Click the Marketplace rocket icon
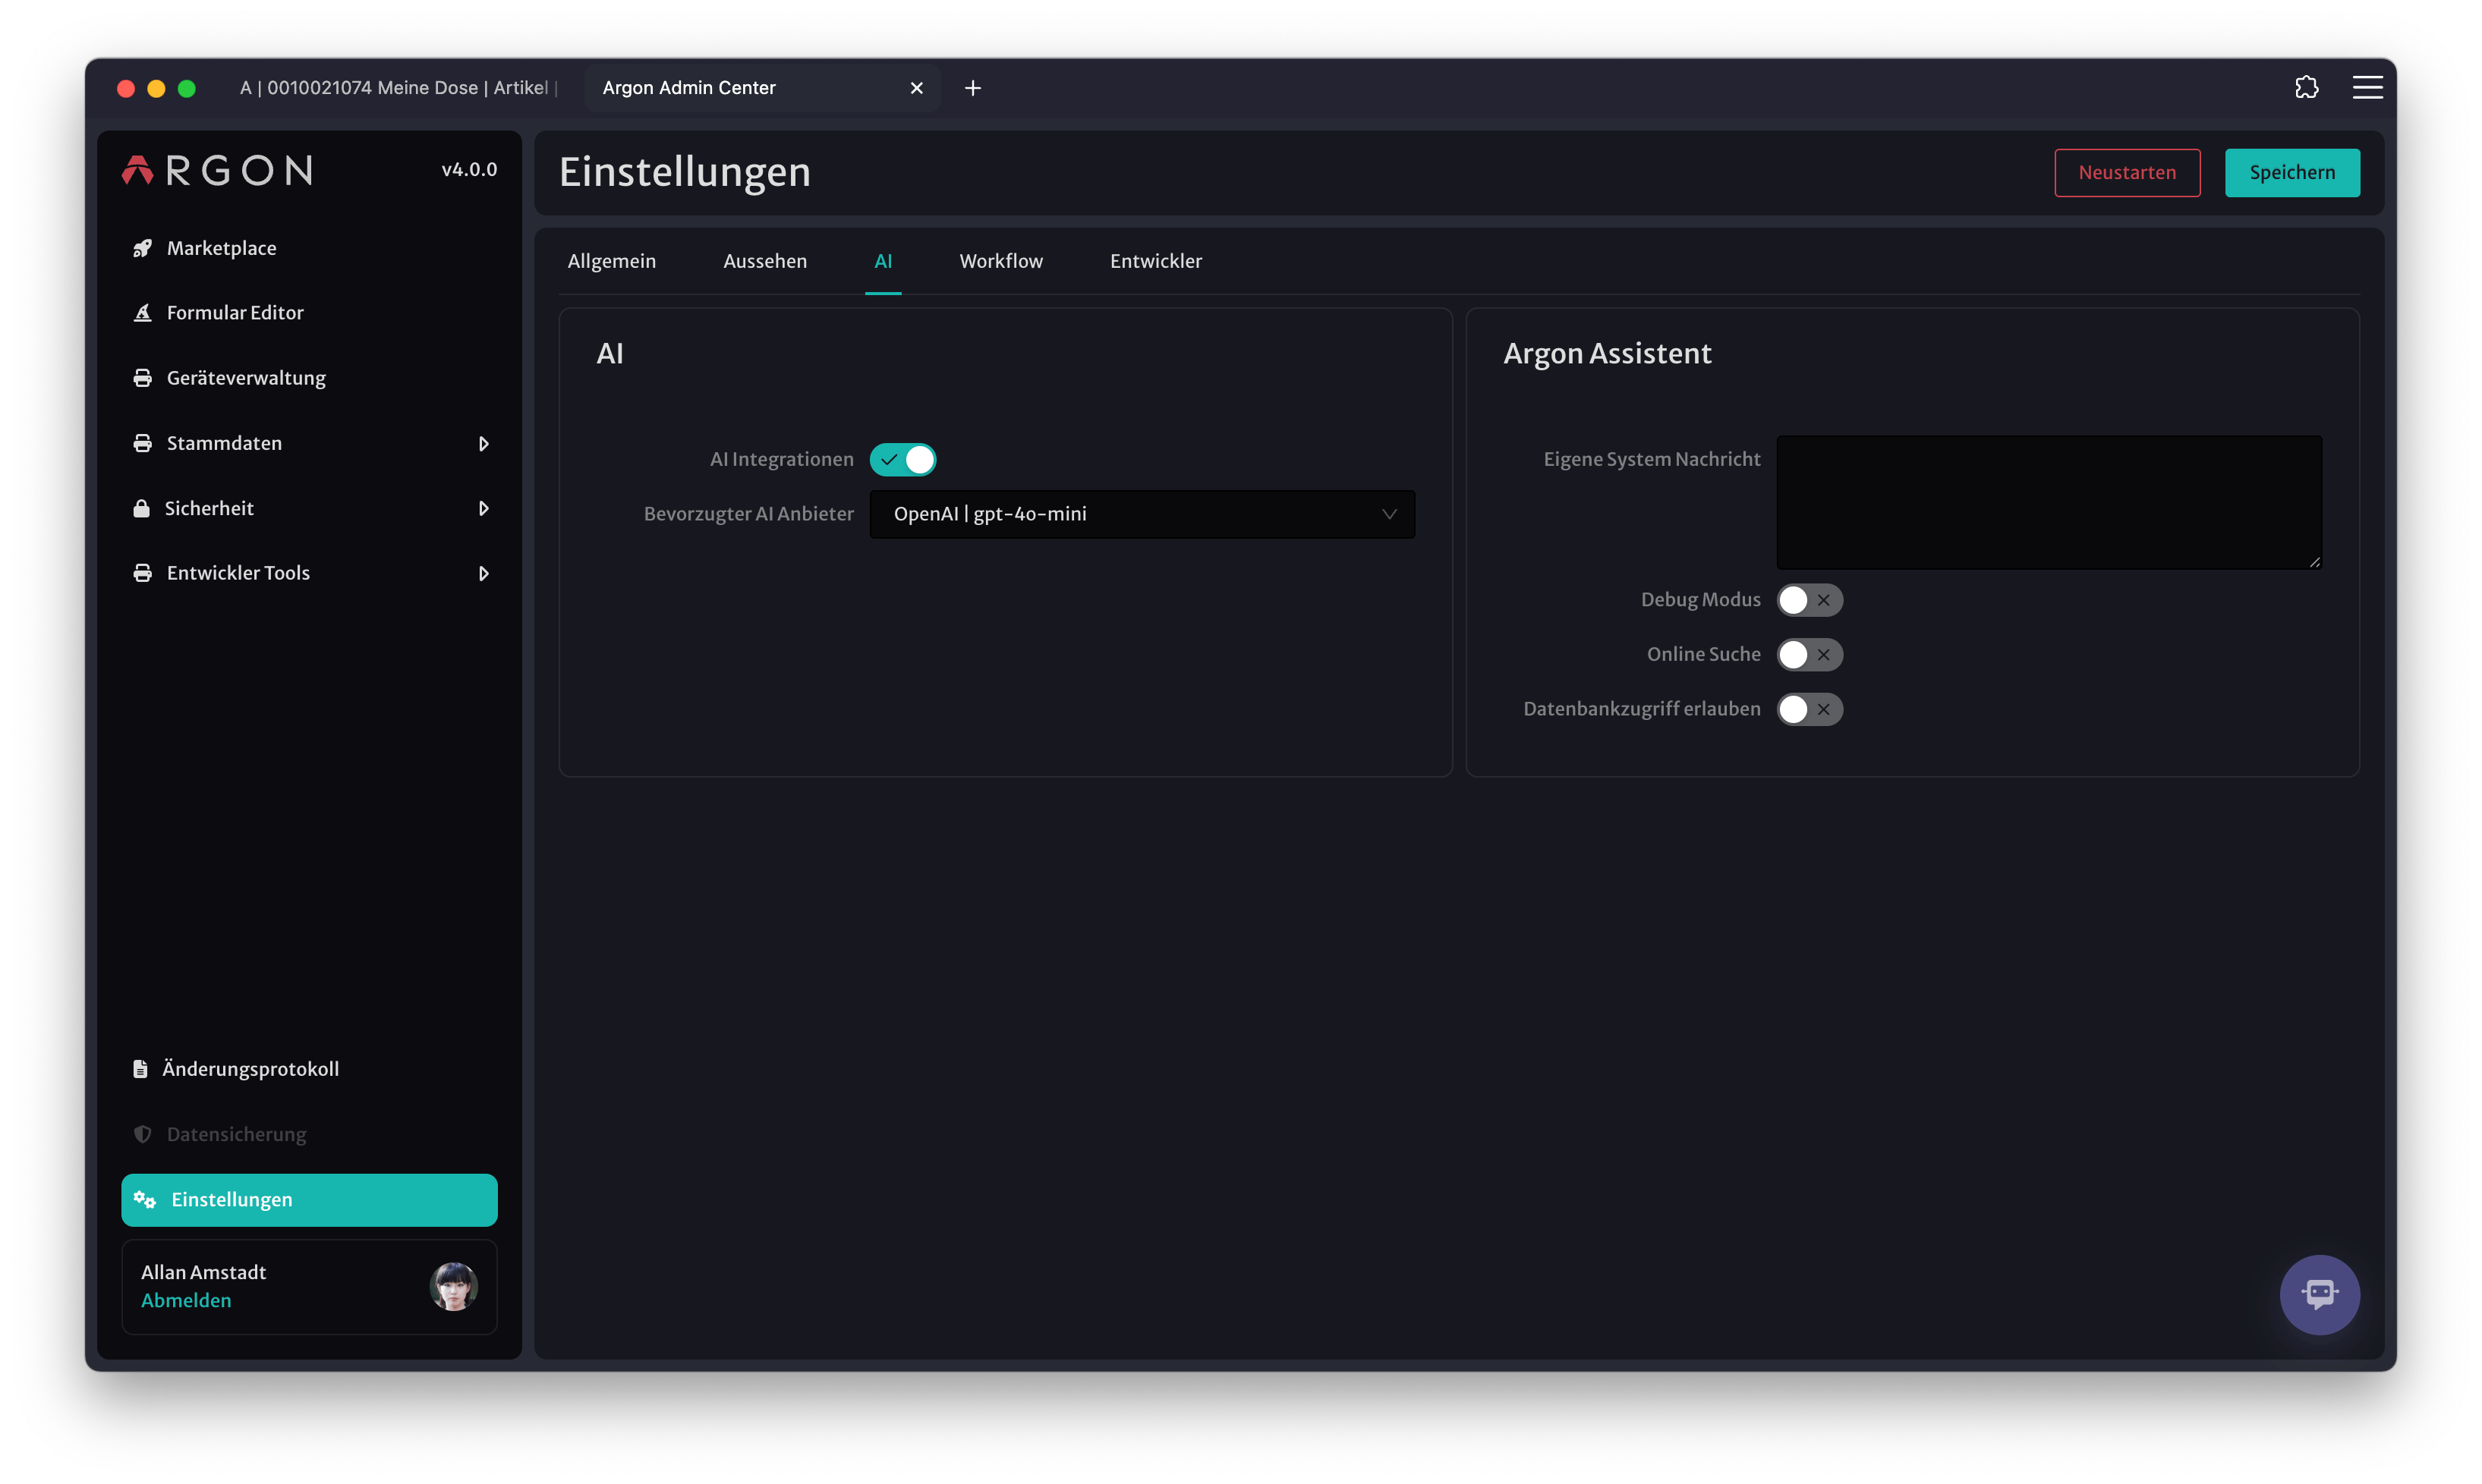Screen dimensions: 2482x1484 [143, 248]
